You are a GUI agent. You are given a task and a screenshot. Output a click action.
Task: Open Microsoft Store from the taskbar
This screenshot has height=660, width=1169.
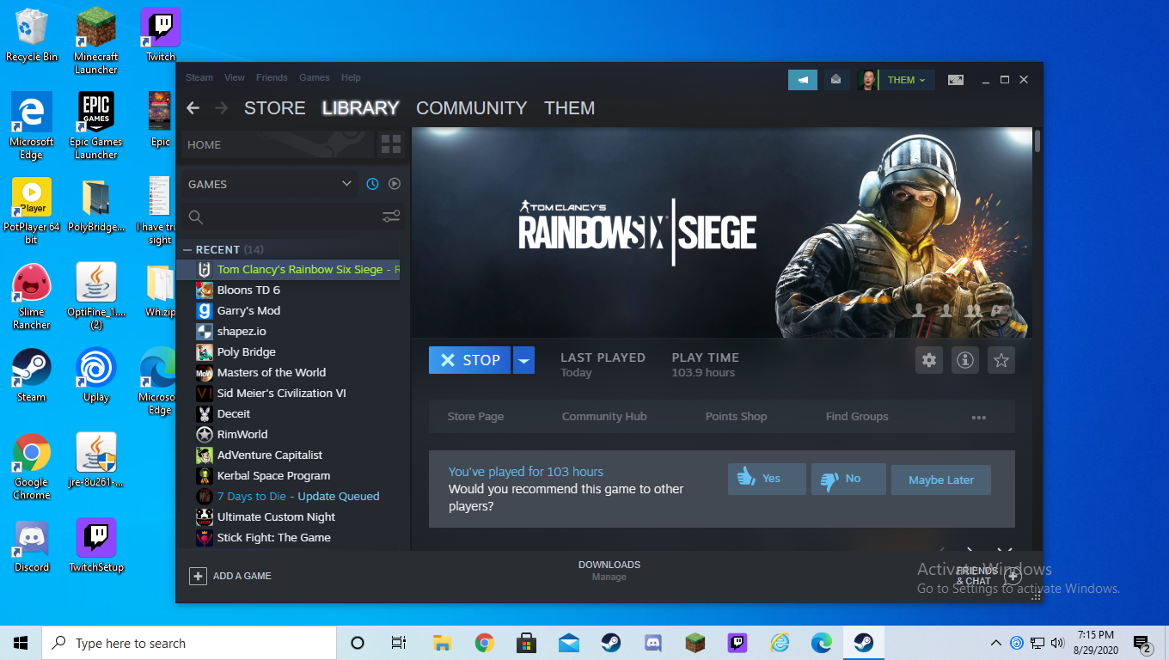[526, 643]
